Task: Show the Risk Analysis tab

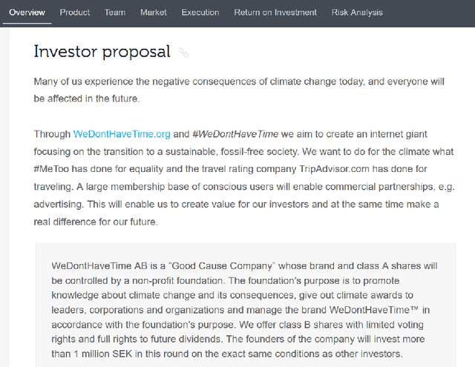Action: 357,13
